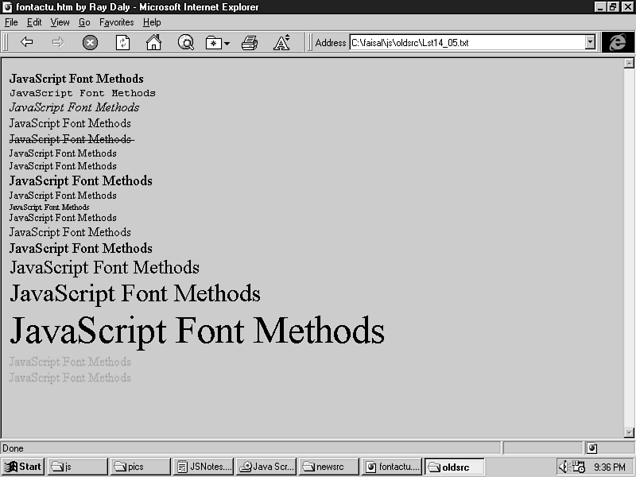Viewport: 636px width, 477px height.
Task: Refresh the current page
Action: click(122, 43)
